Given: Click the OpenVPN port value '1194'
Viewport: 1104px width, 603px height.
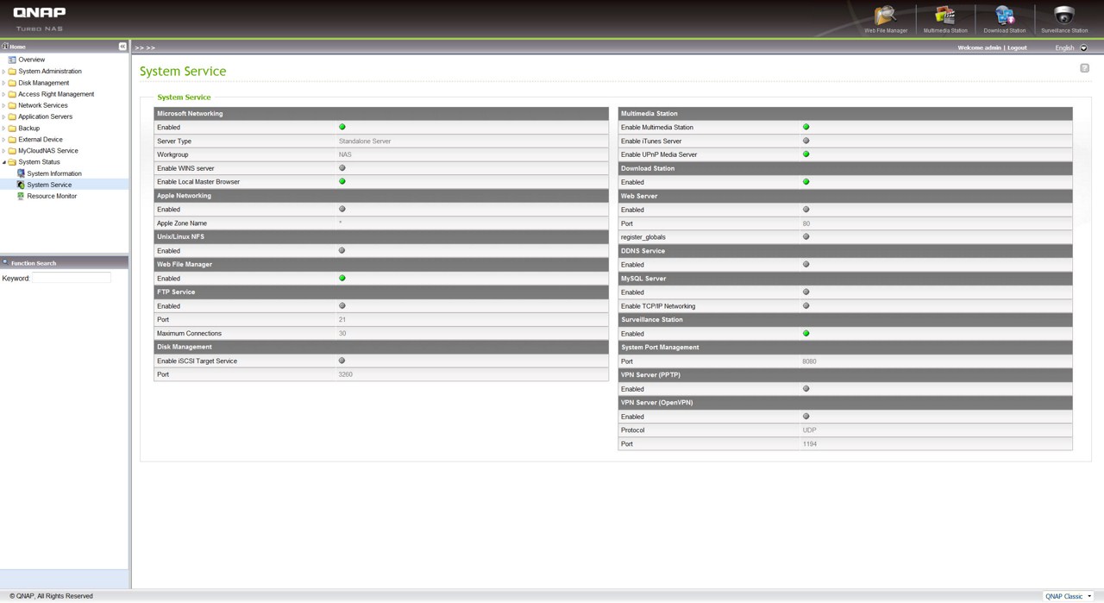Looking at the screenshot, I should (809, 443).
